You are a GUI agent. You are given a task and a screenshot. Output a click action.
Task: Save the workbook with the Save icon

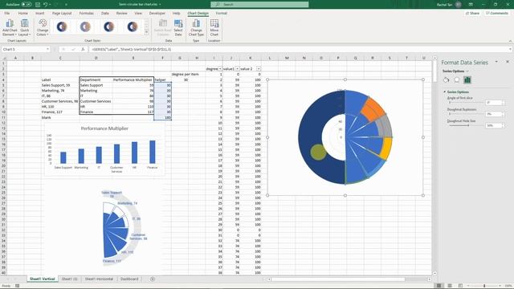(38, 5)
